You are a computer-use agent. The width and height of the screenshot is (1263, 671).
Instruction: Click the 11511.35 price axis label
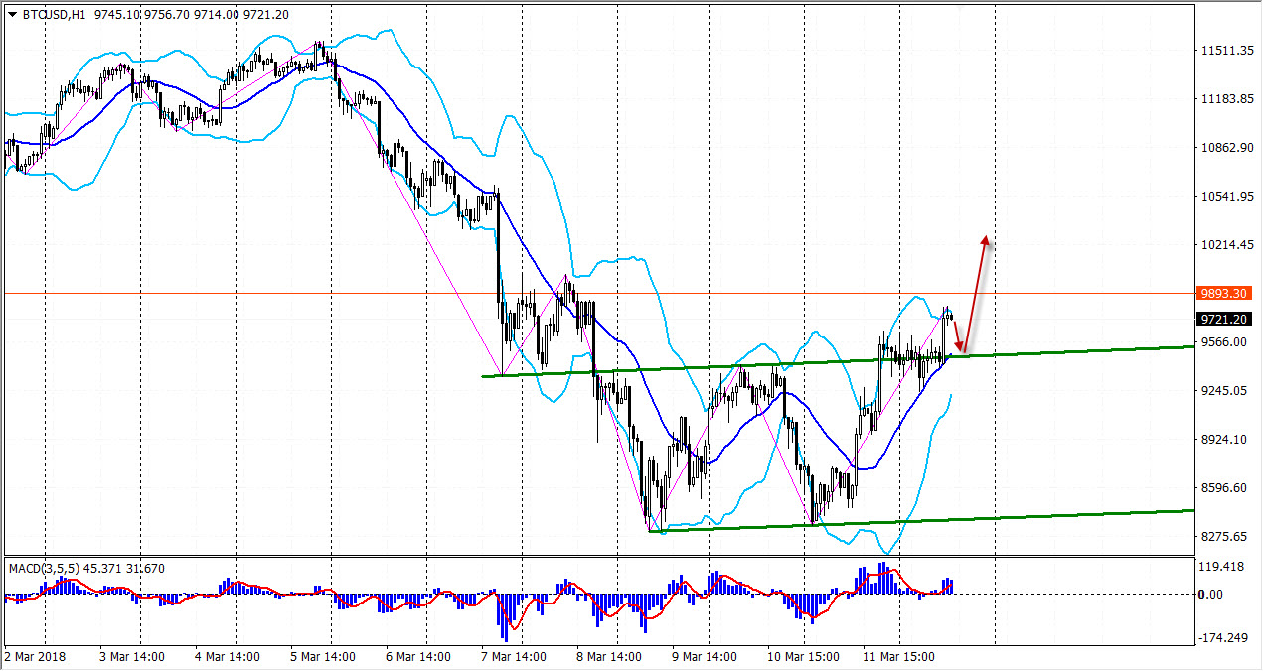click(1225, 51)
